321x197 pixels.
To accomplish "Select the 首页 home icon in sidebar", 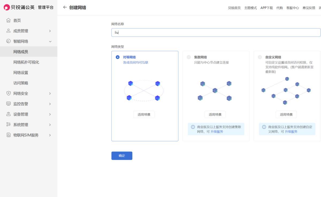I will [x=9, y=20].
